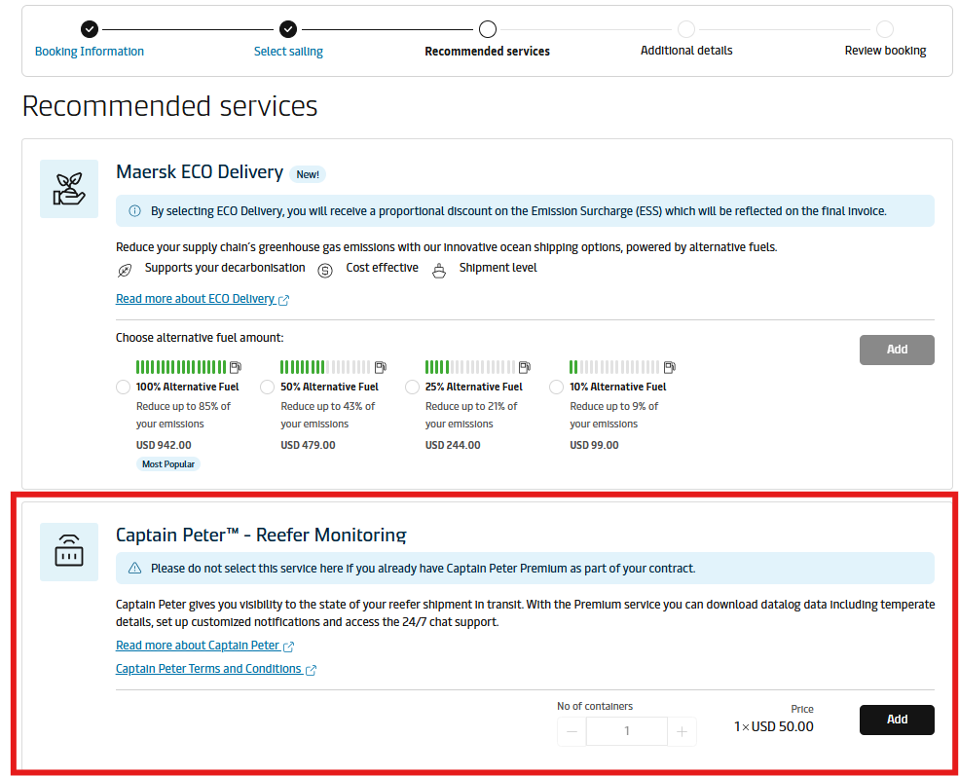The image size is (959, 776).
Task: Go back to Booking Information step
Action: [90, 52]
